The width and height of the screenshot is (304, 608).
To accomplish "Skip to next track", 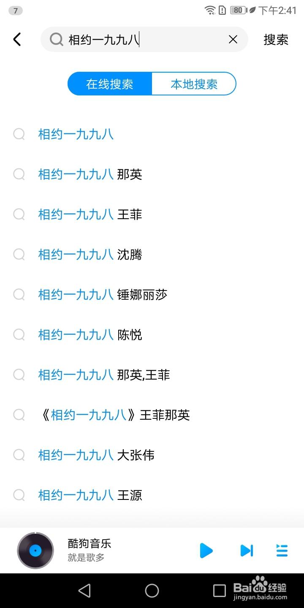I will click(247, 551).
